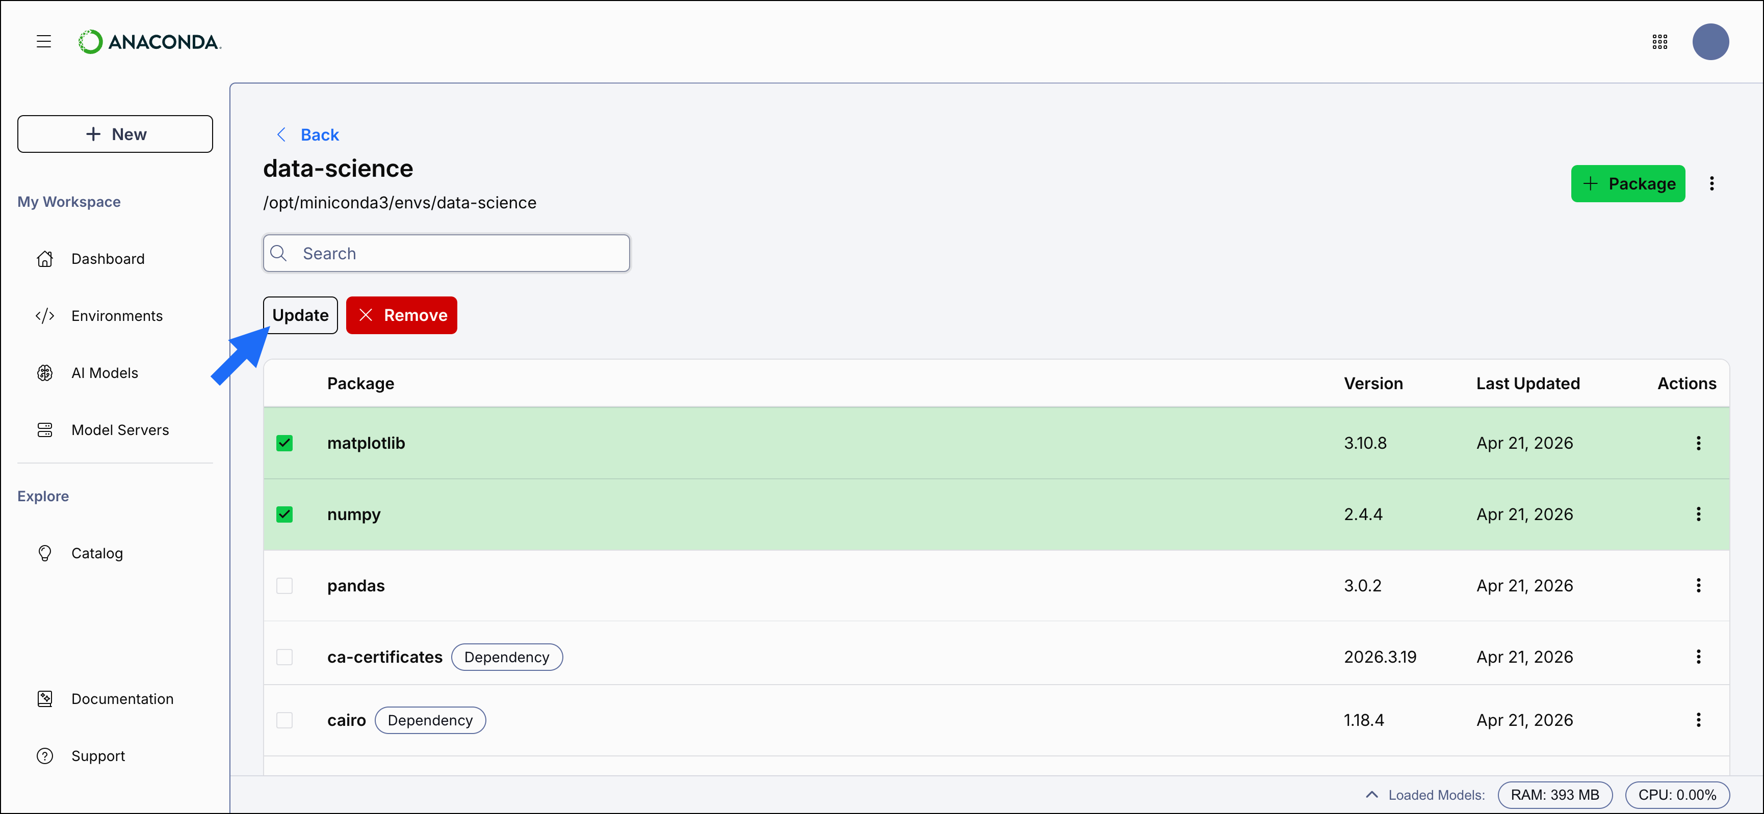This screenshot has width=1764, height=814.
Task: Open the user profile avatar
Action: pos(1710,42)
